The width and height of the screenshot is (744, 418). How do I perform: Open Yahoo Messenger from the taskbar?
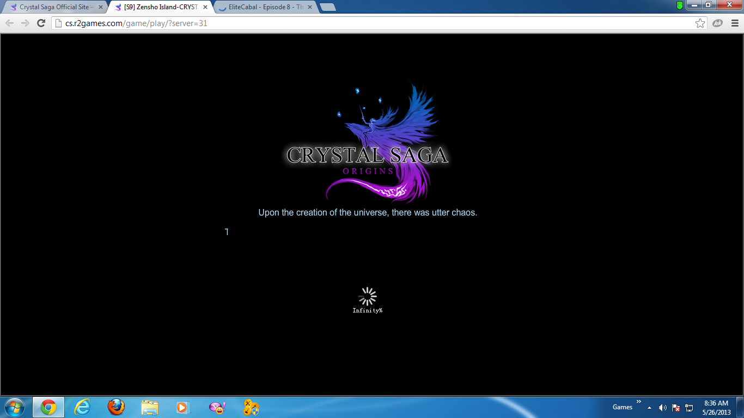pyautogui.click(x=217, y=407)
